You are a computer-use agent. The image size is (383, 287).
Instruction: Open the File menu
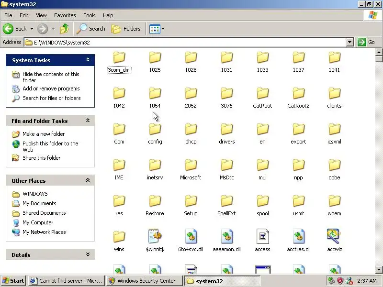8,15
